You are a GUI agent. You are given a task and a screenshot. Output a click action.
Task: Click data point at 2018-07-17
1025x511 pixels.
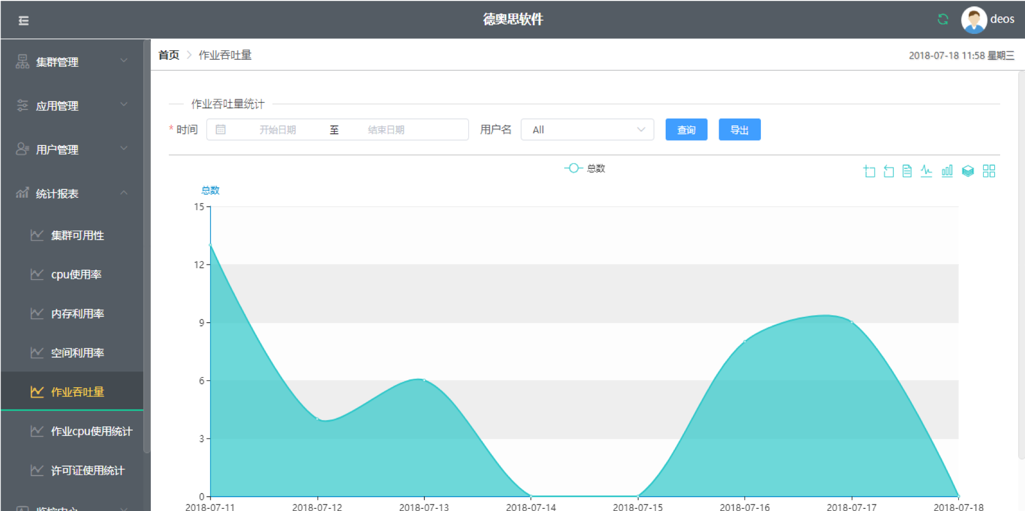(851, 322)
